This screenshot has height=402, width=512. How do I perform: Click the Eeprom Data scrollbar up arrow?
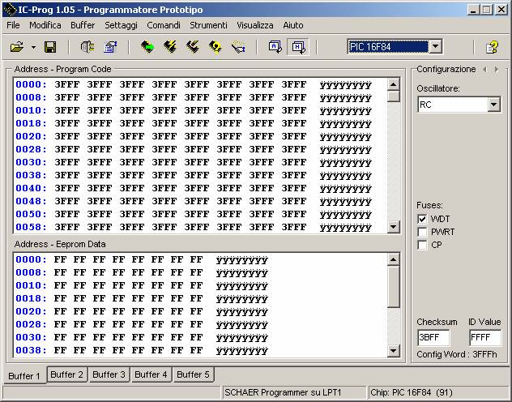pyautogui.click(x=393, y=259)
